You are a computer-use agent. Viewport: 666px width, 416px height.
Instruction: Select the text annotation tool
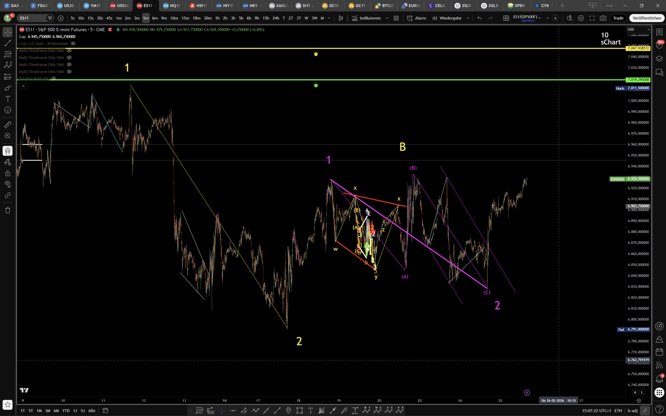coord(8,99)
